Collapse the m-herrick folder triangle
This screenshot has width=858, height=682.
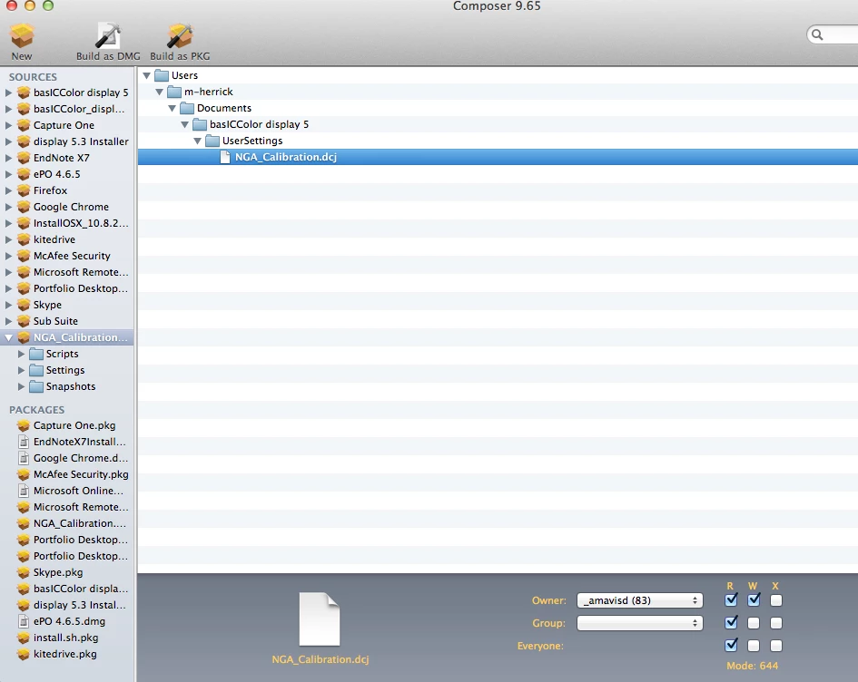click(159, 92)
